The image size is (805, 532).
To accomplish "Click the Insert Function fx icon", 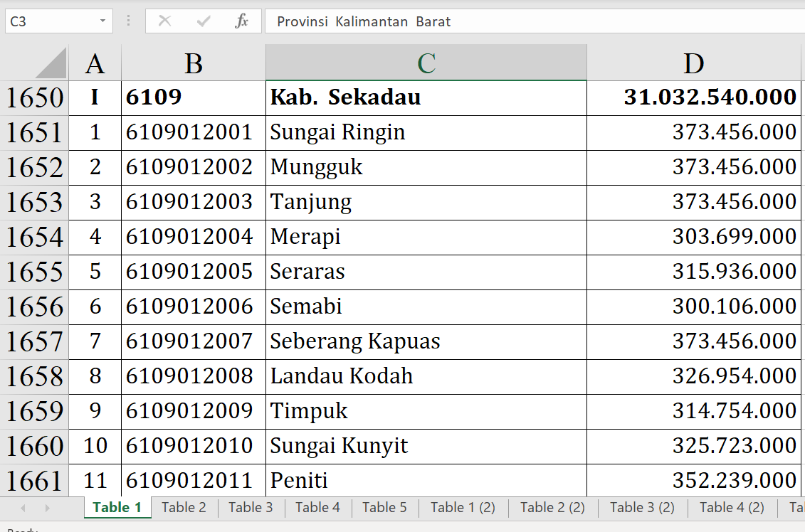I will (242, 21).
